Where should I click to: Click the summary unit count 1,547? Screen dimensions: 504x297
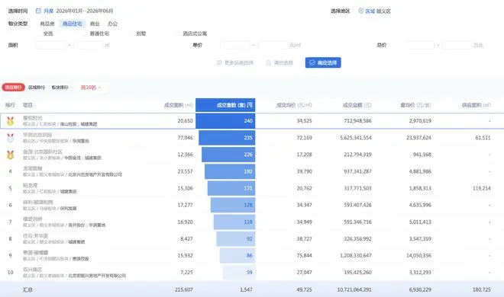246,289
